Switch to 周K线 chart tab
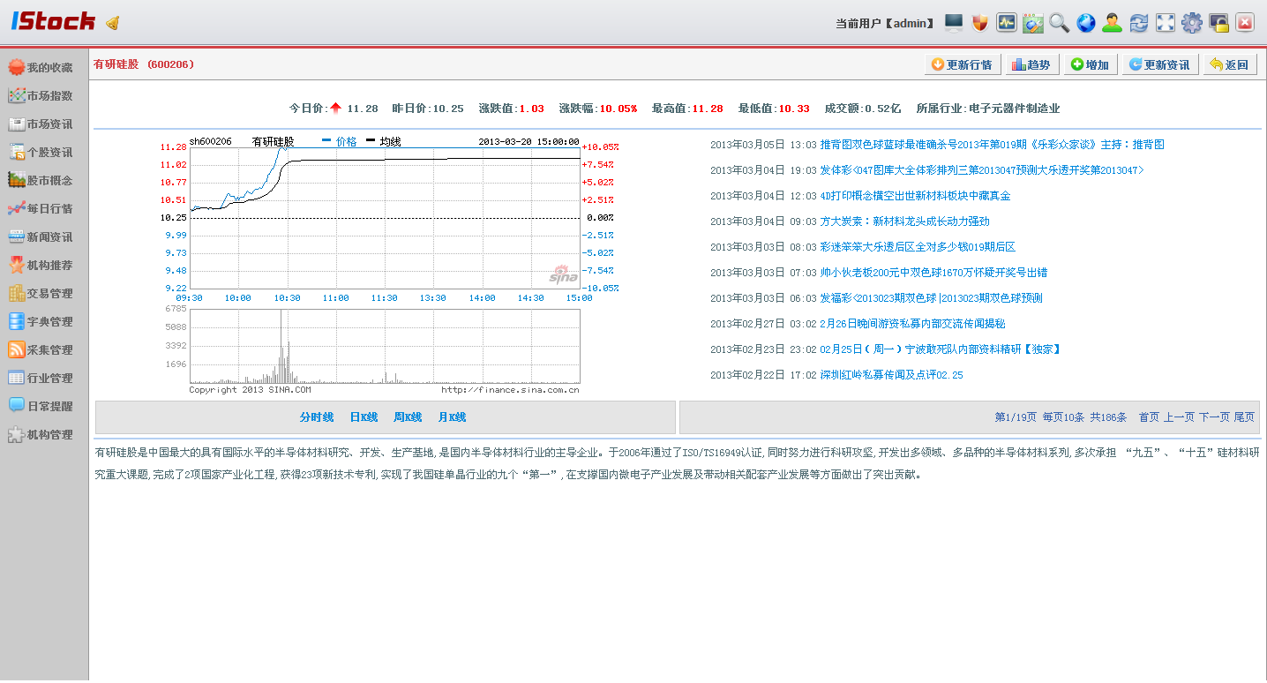 coord(408,417)
